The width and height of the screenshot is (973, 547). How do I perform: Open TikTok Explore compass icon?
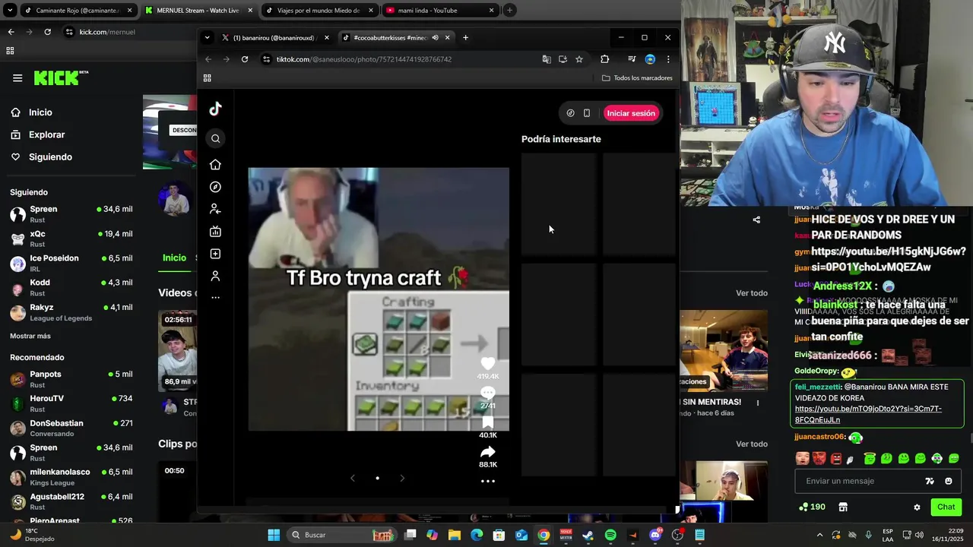coord(215,187)
